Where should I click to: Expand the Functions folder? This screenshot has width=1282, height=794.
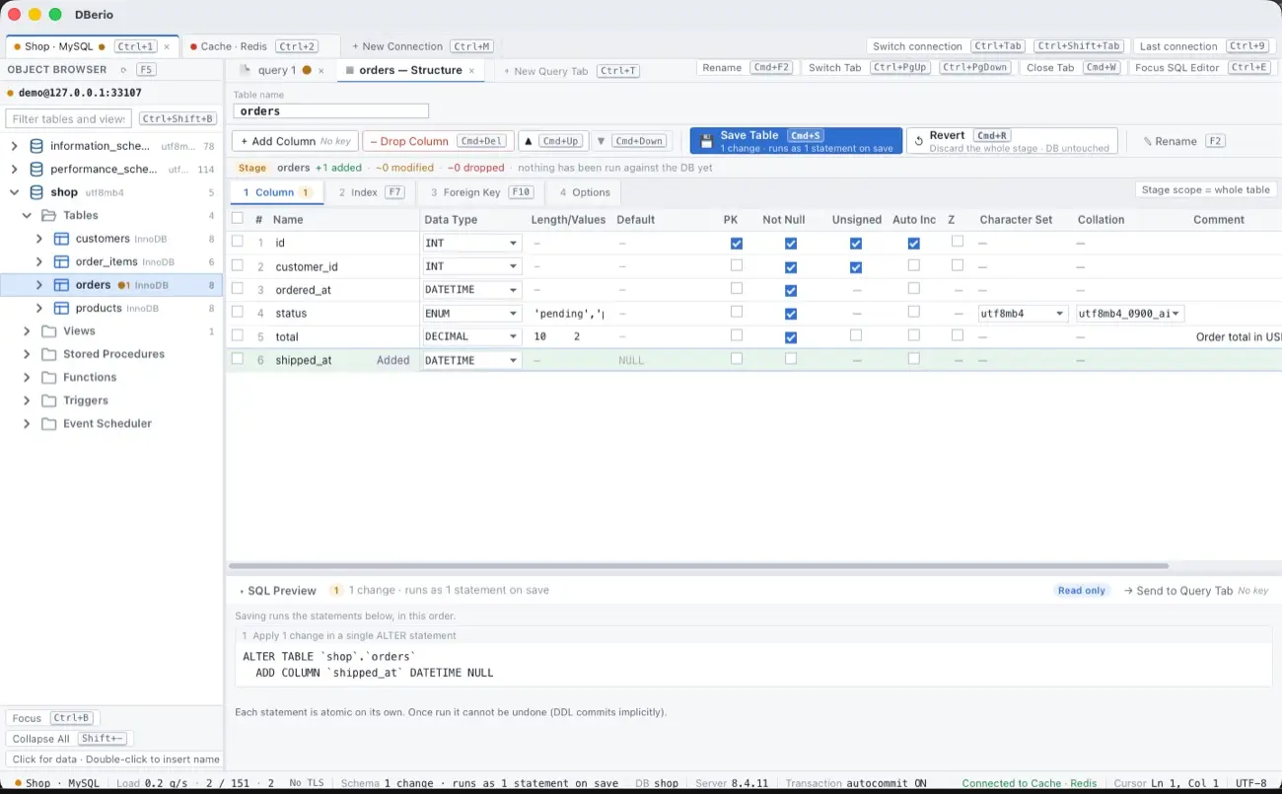pos(27,378)
